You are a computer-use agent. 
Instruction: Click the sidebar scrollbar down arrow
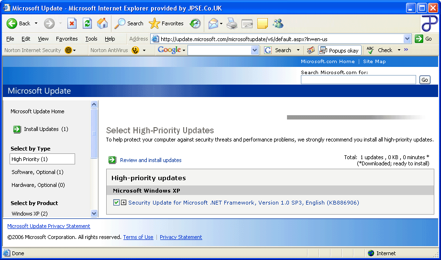coord(94,213)
